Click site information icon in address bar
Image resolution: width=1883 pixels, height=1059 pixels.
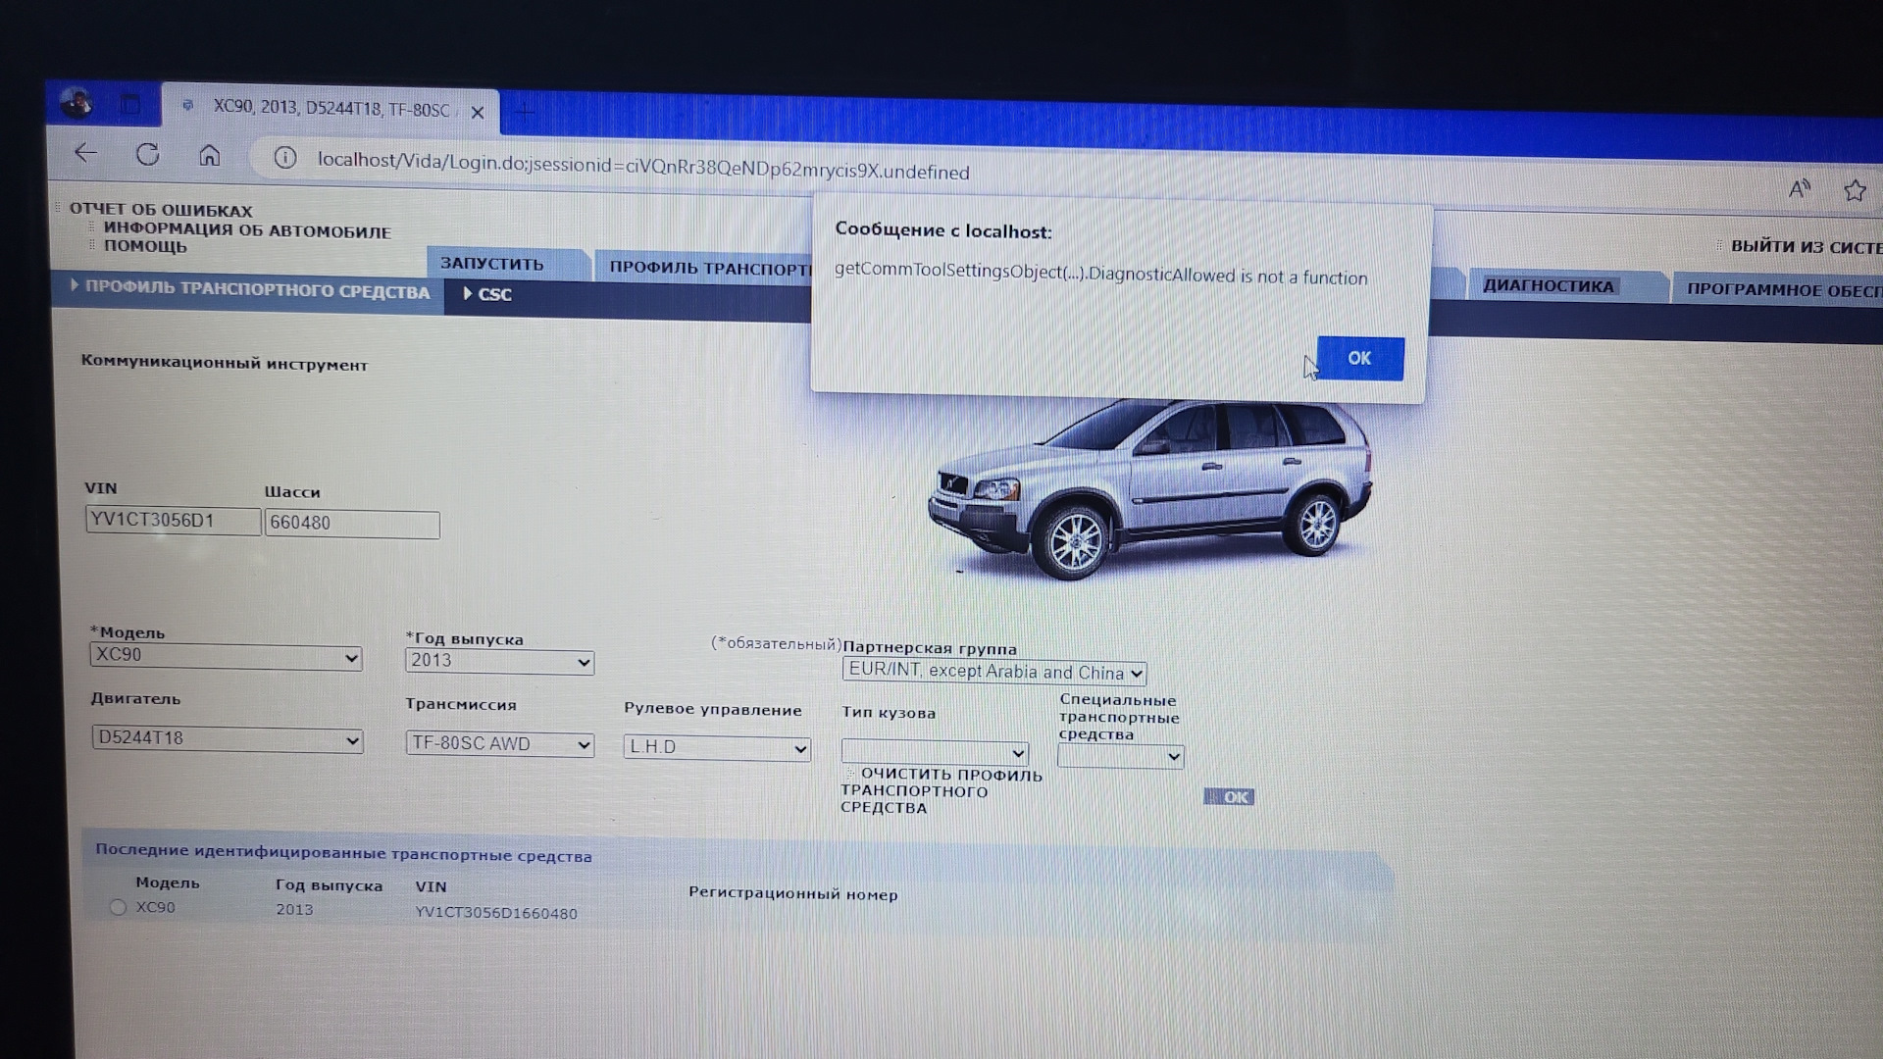284,158
